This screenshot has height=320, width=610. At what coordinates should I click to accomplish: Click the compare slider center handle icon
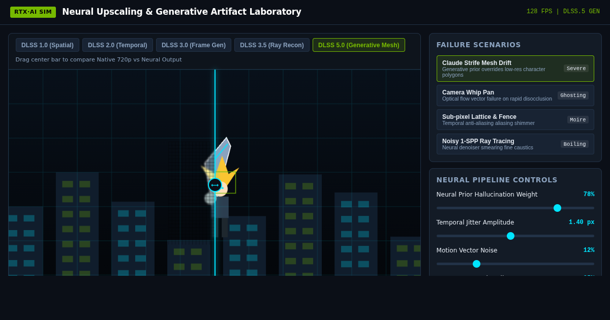click(215, 185)
